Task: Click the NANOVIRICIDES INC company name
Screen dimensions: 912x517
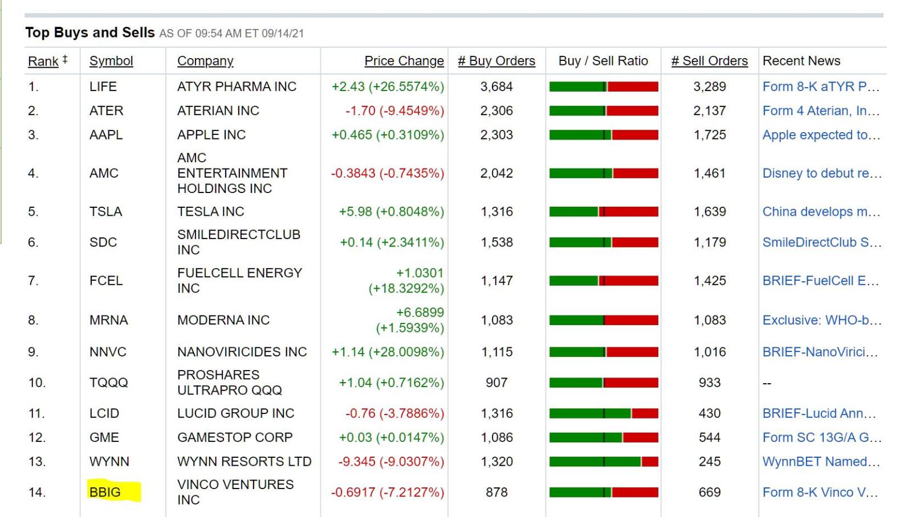Action: coord(242,352)
